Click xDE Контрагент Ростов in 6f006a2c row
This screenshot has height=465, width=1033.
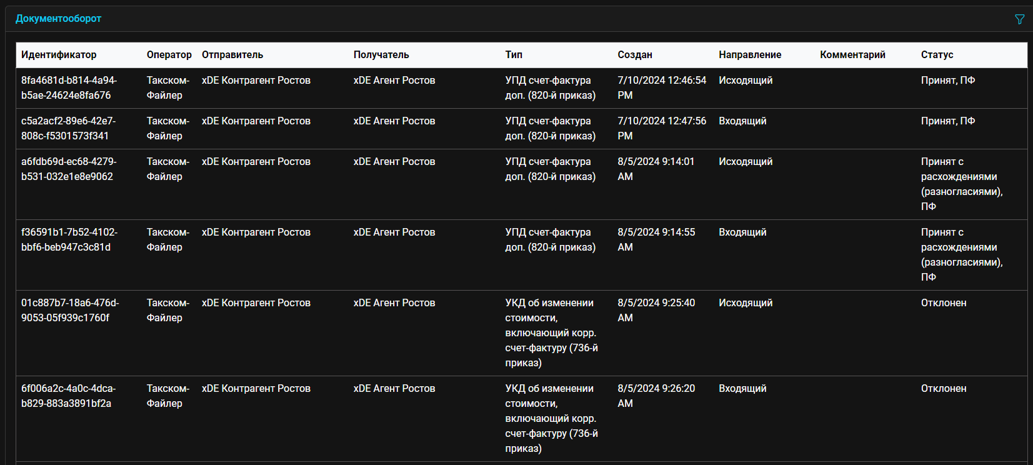(256, 389)
